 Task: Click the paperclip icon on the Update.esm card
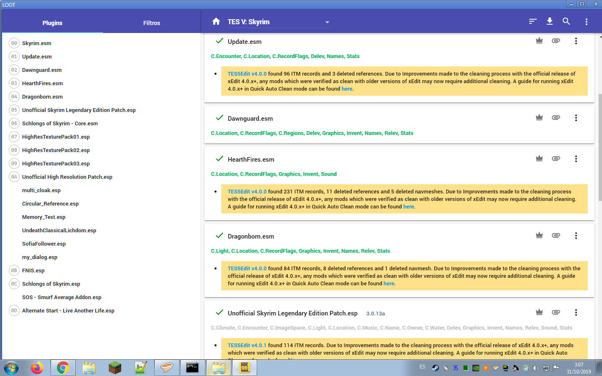click(556, 41)
